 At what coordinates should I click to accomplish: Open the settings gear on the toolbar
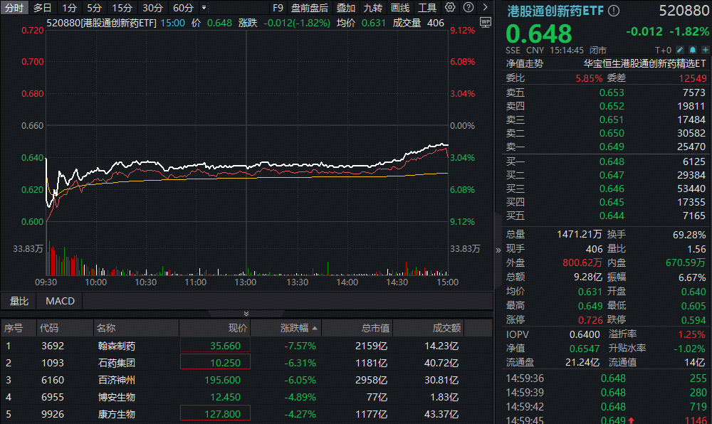click(451, 8)
